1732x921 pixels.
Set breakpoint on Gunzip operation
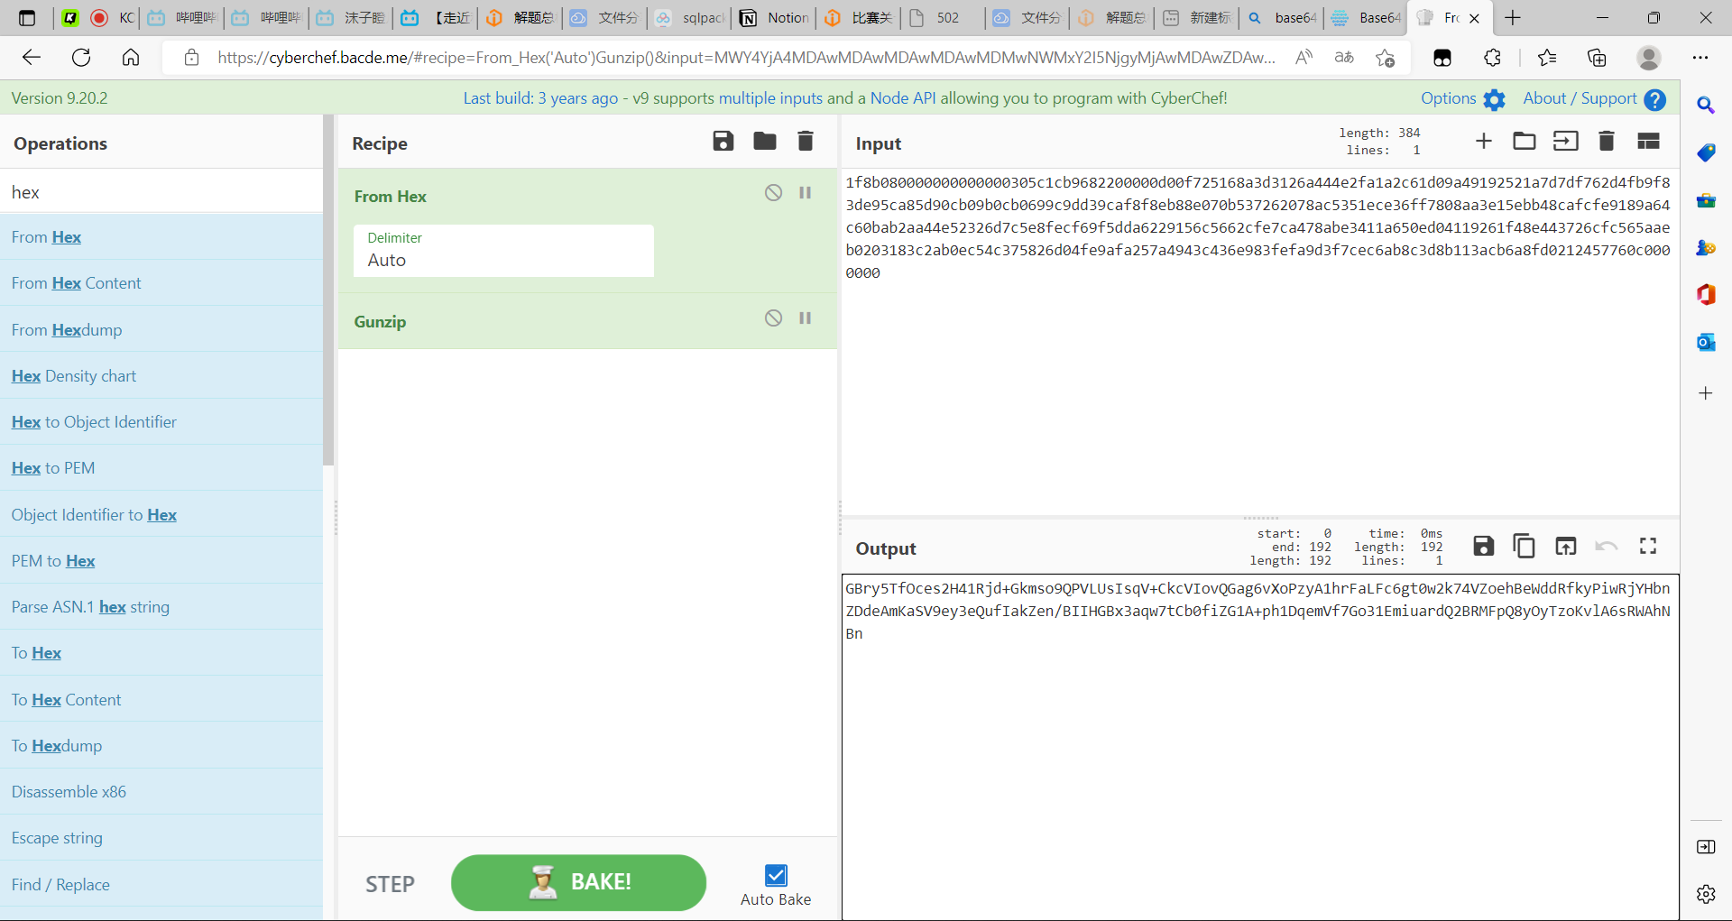(806, 318)
